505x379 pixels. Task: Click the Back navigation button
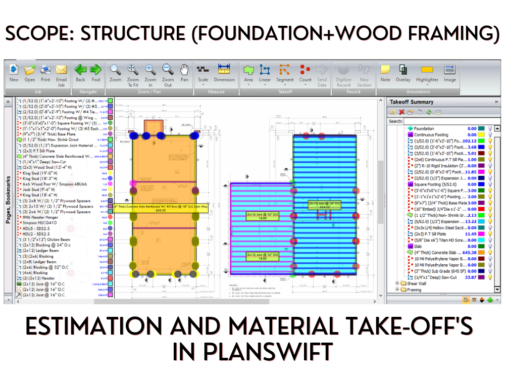point(80,71)
